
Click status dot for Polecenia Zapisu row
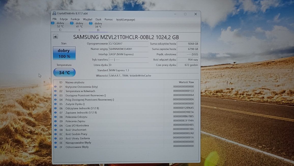(55, 121)
